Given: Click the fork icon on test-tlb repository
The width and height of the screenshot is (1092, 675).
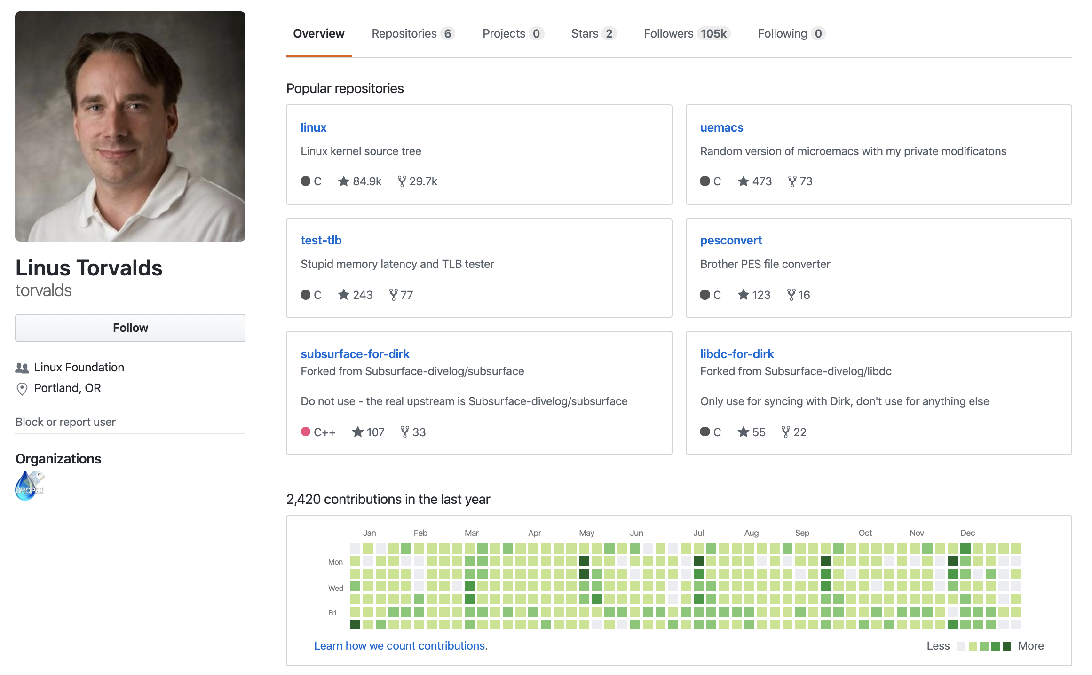Looking at the screenshot, I should coord(394,295).
